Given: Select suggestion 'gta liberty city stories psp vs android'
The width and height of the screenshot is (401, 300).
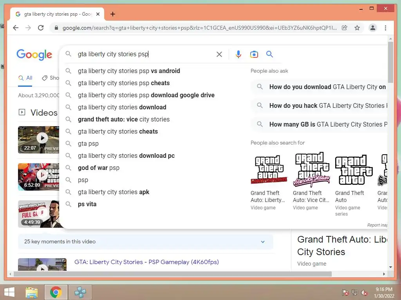Looking at the screenshot, I should [x=129, y=71].
